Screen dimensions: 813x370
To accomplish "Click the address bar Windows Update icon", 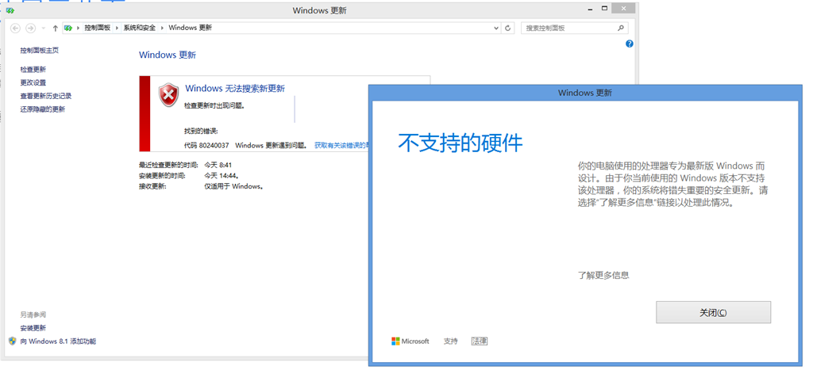I will (68, 28).
